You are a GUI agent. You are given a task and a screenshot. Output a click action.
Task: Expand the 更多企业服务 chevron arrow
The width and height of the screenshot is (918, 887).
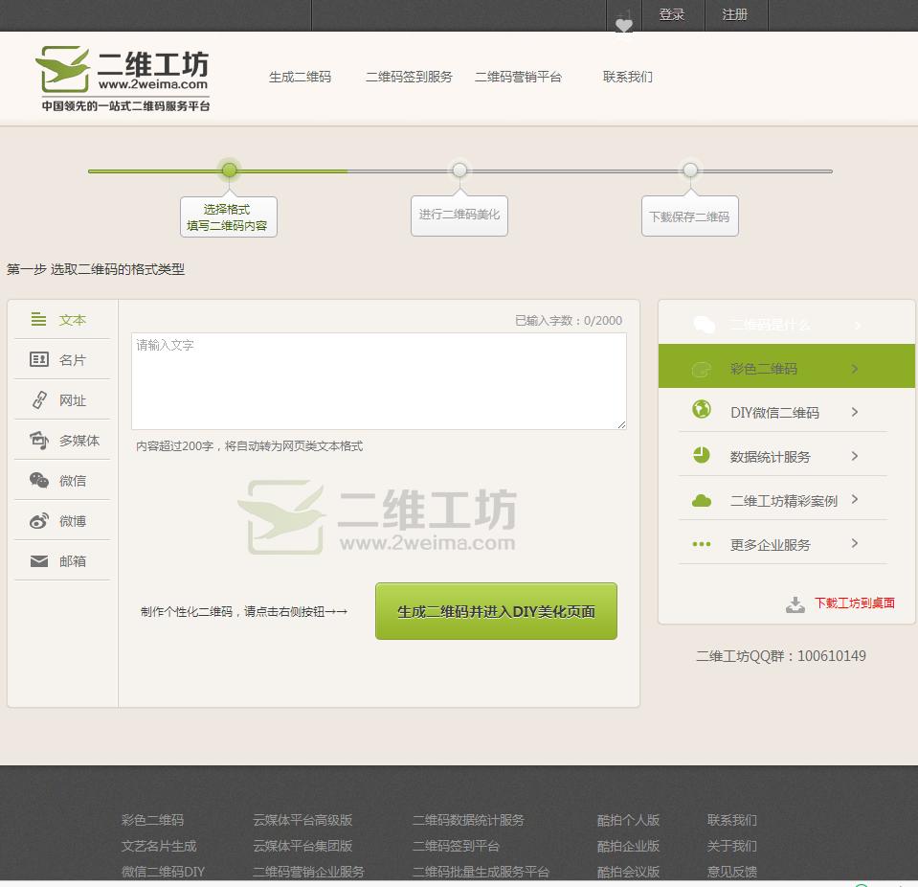tap(855, 543)
